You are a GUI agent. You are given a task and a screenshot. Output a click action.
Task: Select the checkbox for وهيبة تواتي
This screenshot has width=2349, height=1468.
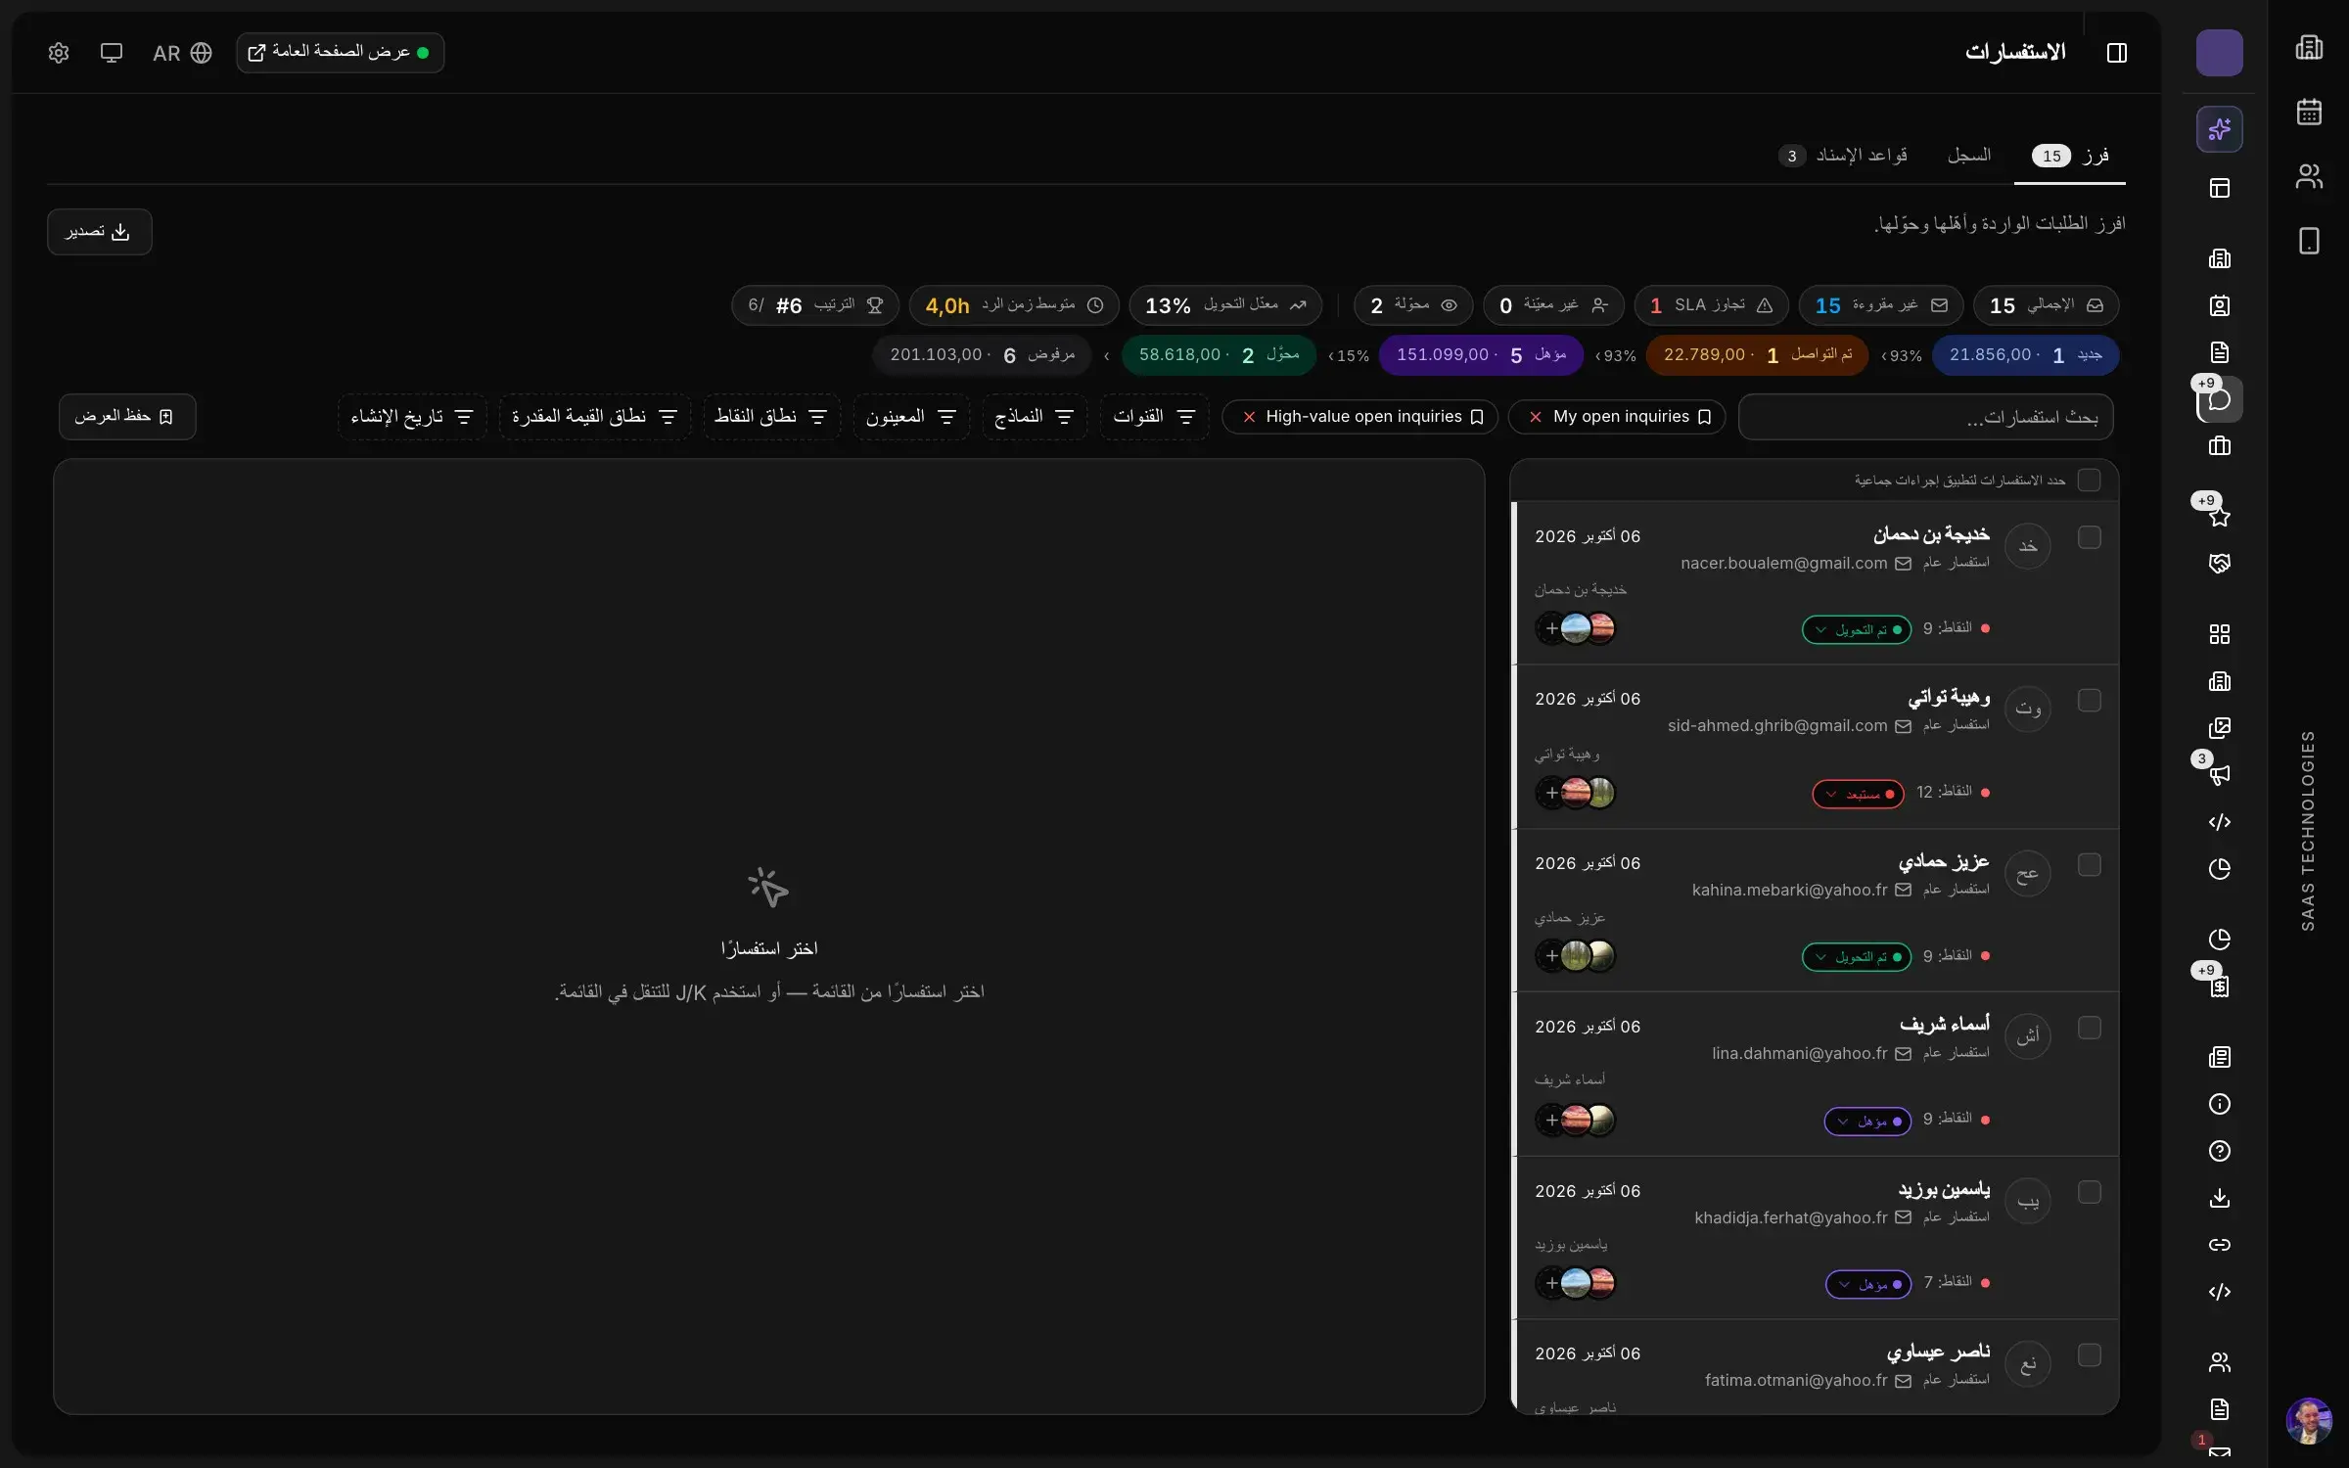point(2089,701)
